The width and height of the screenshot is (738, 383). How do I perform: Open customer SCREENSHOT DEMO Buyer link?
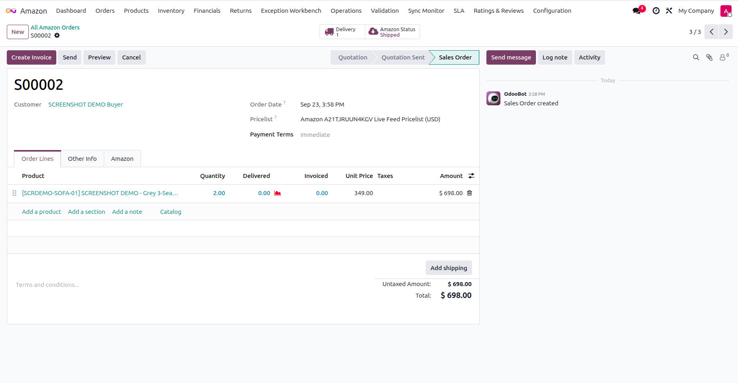point(85,105)
